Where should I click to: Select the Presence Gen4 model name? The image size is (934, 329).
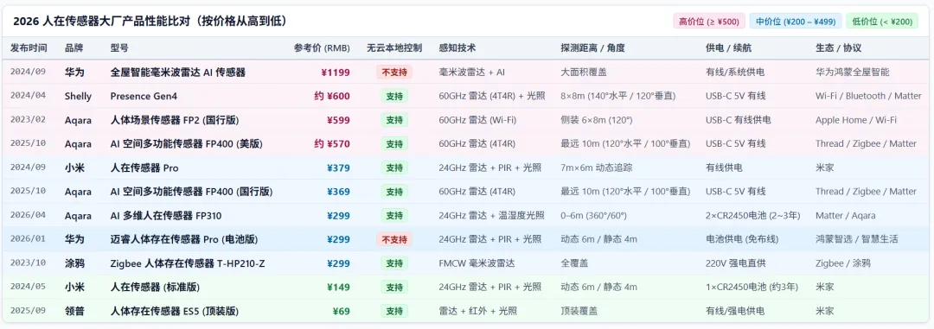tap(144, 97)
